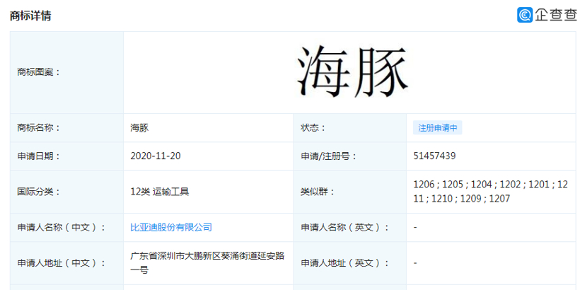The width and height of the screenshot is (580, 290).
Task: Click the 企查查 brand name text
Action: [x=555, y=15]
